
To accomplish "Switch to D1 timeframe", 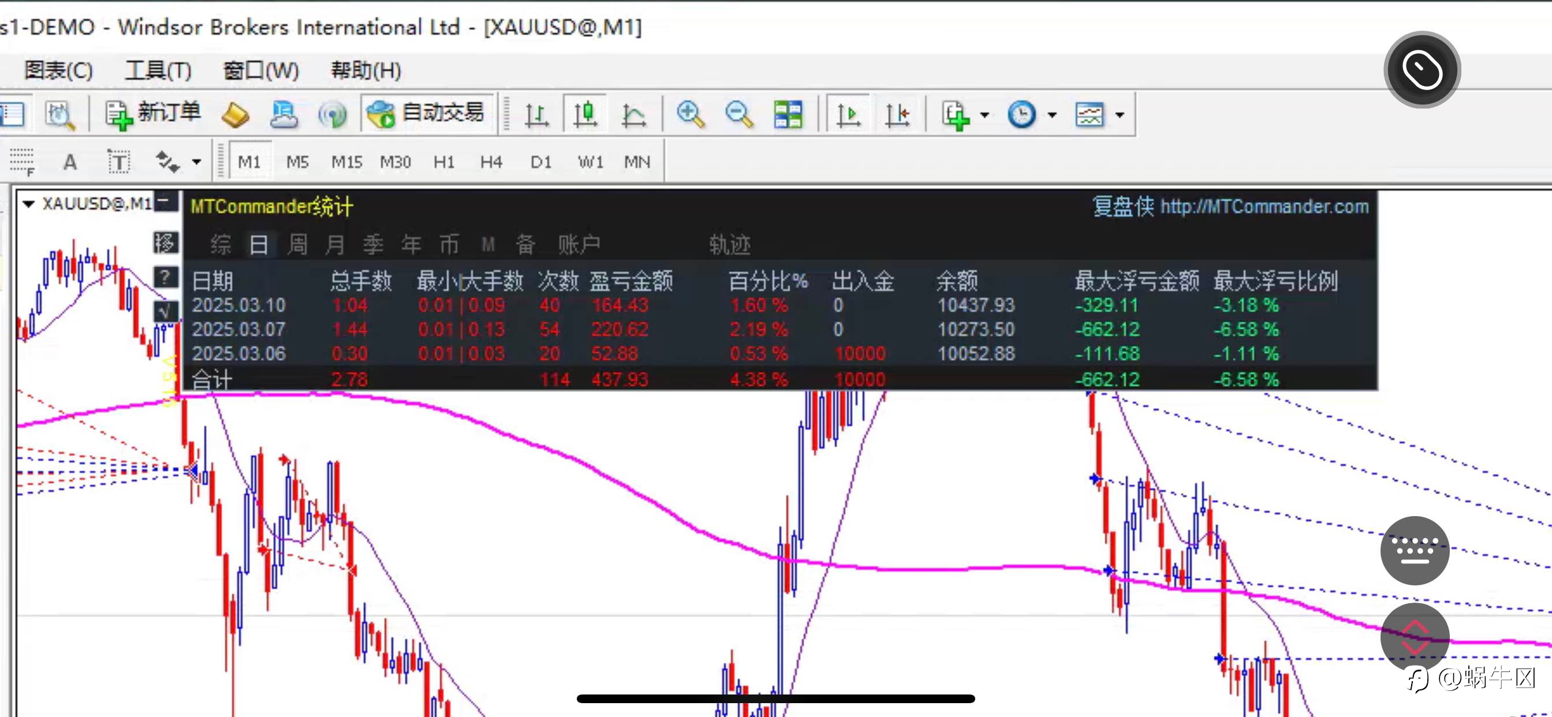I will click(x=541, y=162).
